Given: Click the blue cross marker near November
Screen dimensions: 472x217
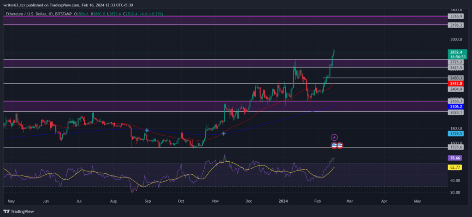Looking at the screenshot, I should 224,133.
